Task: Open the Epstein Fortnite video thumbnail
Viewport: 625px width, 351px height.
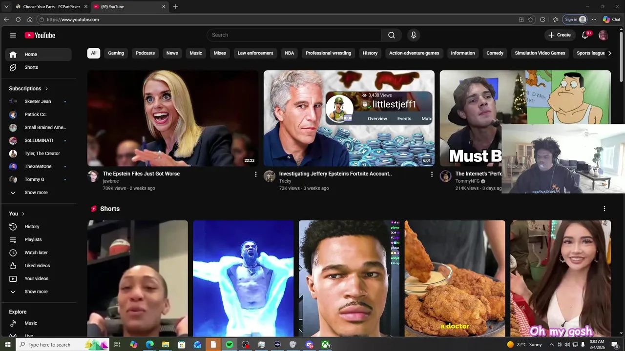Action: tap(349, 118)
